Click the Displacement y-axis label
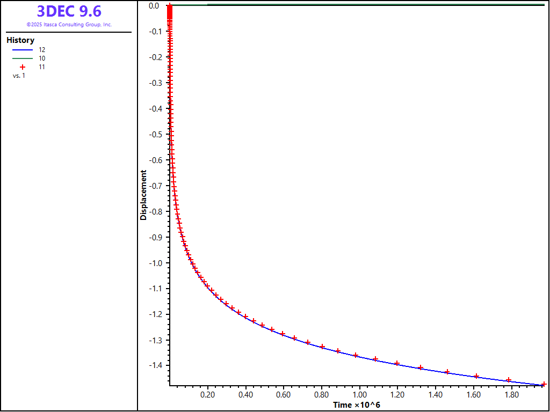The height and width of the screenshot is (412, 550). 143,195
